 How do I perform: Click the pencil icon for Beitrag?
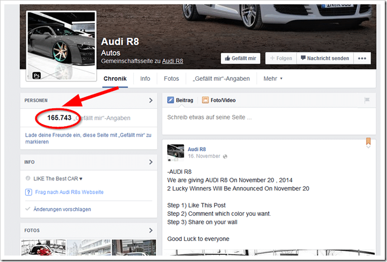(170, 100)
